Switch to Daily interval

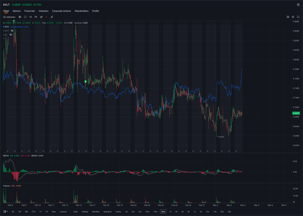(x=76, y=212)
